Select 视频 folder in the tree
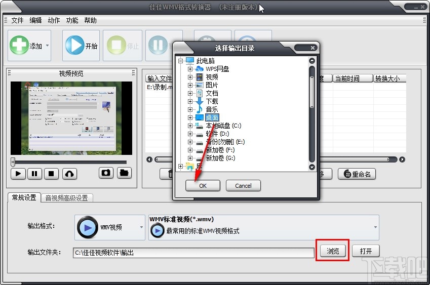Screen dimensions: 430x285 [212, 77]
